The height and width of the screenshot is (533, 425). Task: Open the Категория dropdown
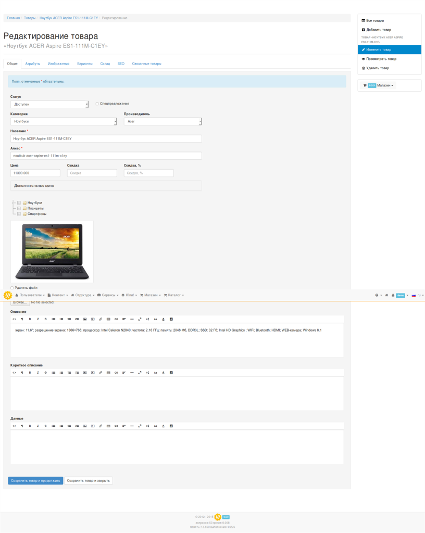pos(64,121)
